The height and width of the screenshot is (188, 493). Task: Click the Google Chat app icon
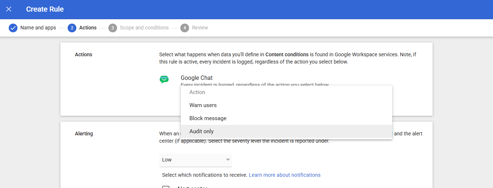164,79
